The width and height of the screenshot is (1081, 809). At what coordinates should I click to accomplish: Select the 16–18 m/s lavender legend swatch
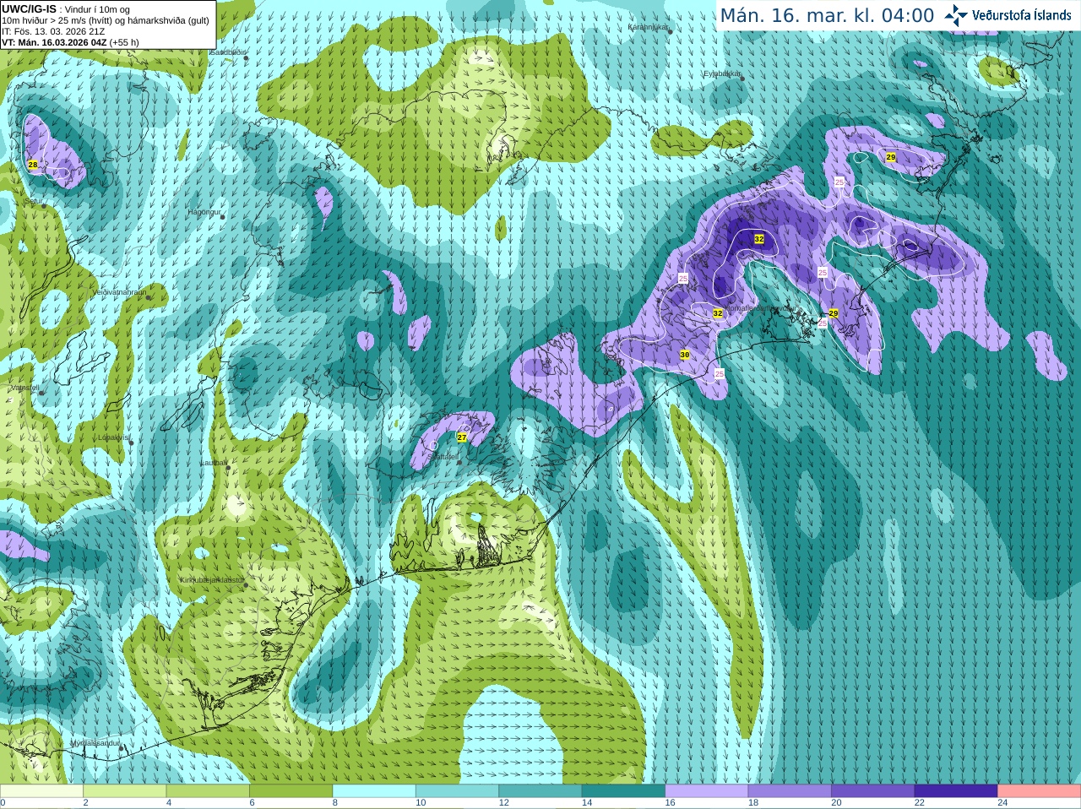click(x=707, y=791)
